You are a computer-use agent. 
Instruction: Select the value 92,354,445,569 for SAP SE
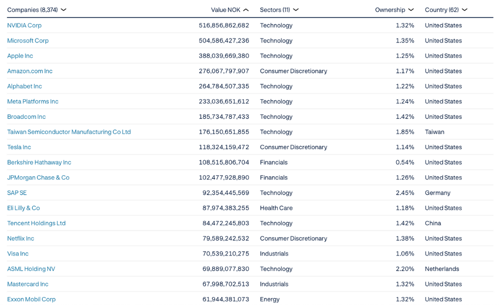coord(226,193)
